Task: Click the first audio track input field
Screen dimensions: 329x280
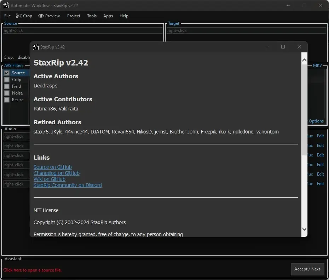Action: coord(17,136)
